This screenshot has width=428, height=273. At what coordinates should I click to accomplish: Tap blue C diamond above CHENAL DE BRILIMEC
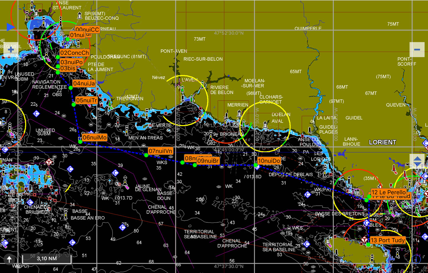pos(30,202)
